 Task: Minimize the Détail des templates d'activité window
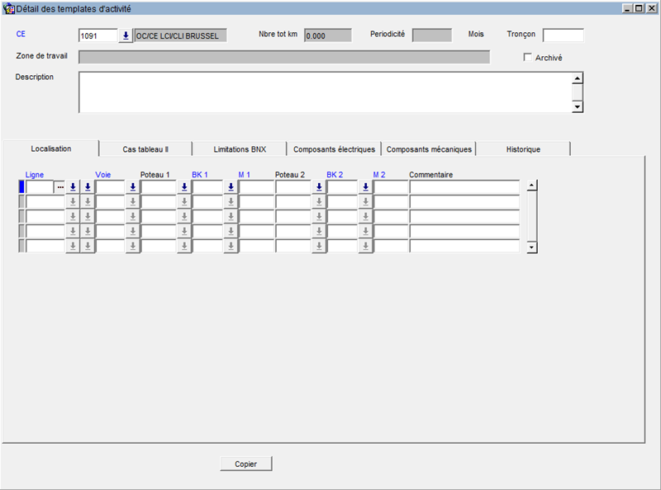(x=628, y=8)
